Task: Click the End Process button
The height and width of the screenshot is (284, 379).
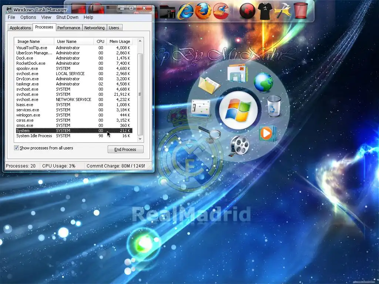Action: tap(125, 149)
